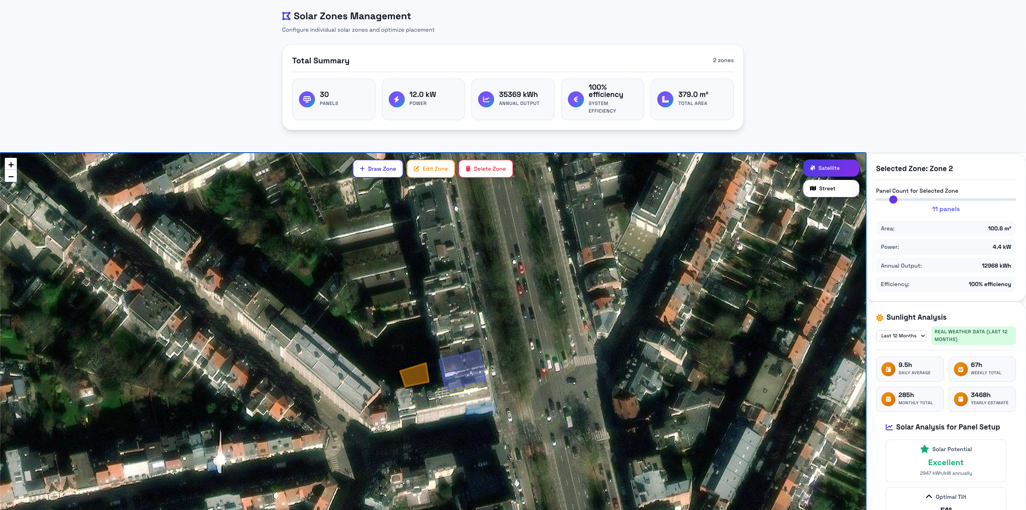Viewport: 1026px width, 510px height.
Task: Click the annual output chart icon
Action: (486, 99)
